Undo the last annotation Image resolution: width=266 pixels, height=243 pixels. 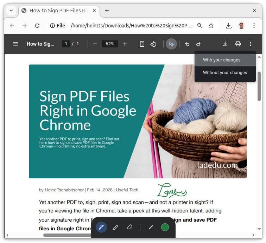[187, 44]
